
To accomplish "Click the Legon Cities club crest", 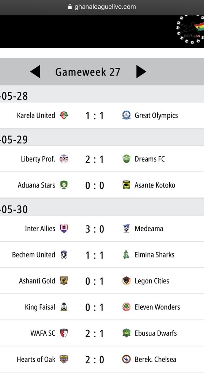I will 126,281.
